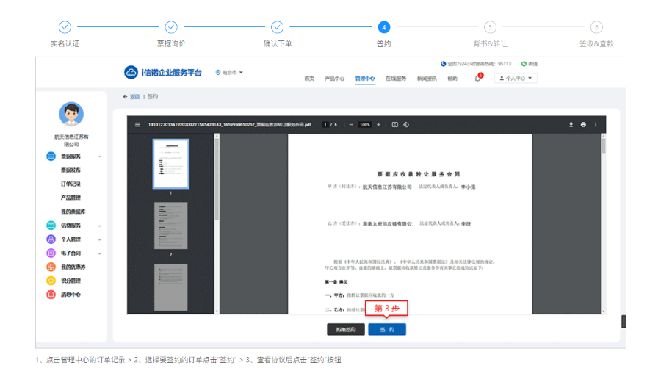Image resolution: width=661 pixels, height=382 pixels.
Task: Click the PDF document vertical scrollbar handle
Action: [x=604, y=145]
